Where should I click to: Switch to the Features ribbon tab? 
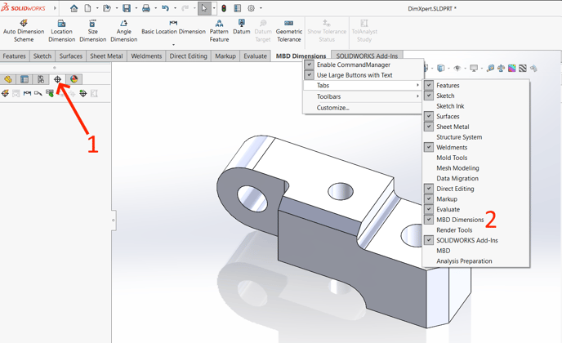15,56
